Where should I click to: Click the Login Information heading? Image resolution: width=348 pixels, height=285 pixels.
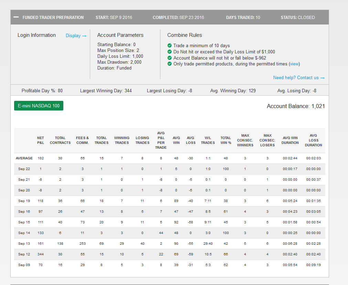click(36, 35)
